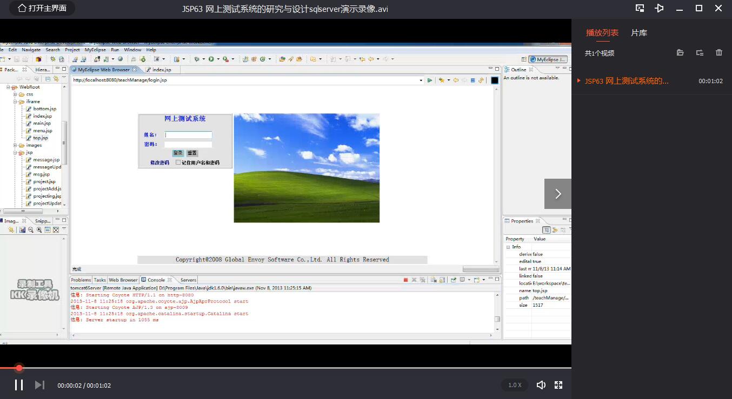Switch to the Servers tab

[x=187, y=280]
